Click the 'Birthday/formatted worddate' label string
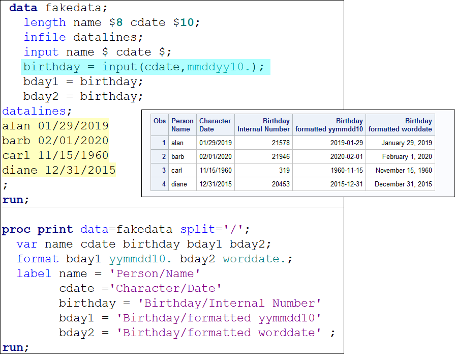The width and height of the screenshot is (455, 354). coord(219,333)
